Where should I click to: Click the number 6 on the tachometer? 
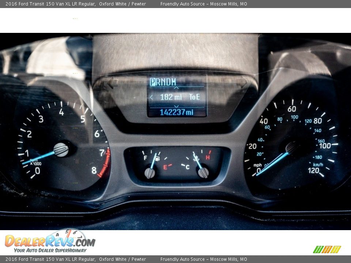[97, 134]
